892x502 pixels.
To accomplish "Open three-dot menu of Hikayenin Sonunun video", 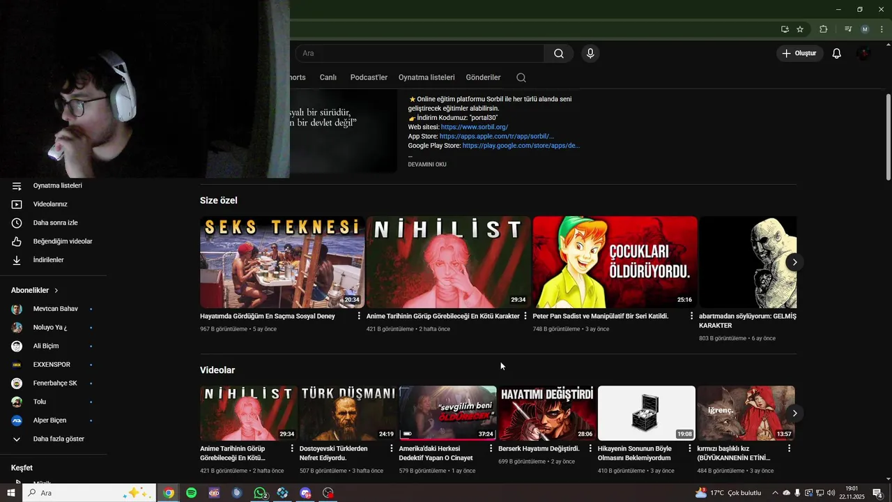I will pos(690,449).
